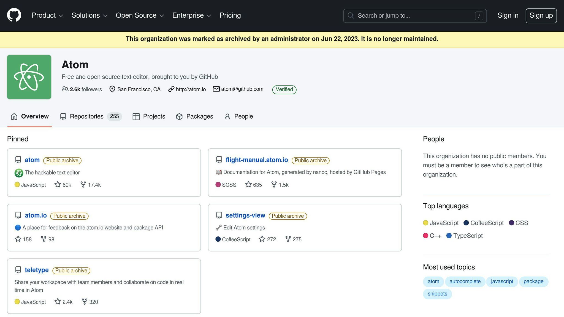This screenshot has height=317, width=564.
Task: Expand the Enterprise menu
Action: [x=191, y=15]
